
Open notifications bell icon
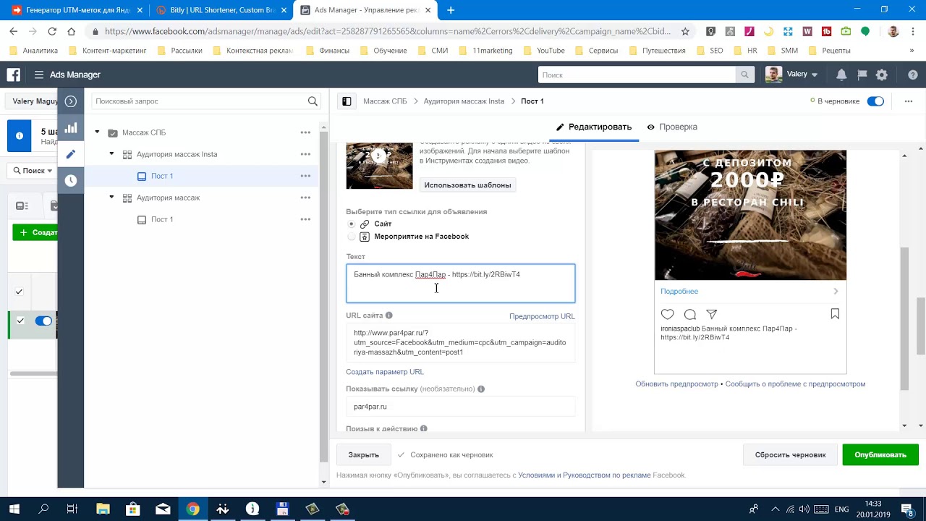841,75
